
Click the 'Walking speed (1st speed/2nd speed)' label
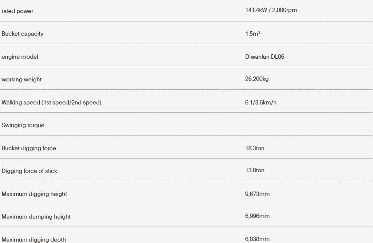point(51,103)
